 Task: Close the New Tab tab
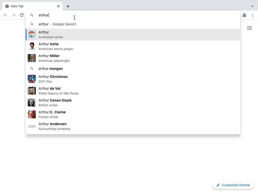58,6
